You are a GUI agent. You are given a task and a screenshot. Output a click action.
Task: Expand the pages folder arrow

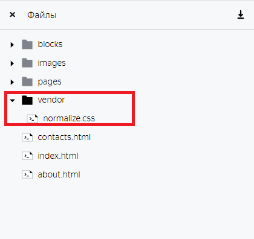point(12,82)
